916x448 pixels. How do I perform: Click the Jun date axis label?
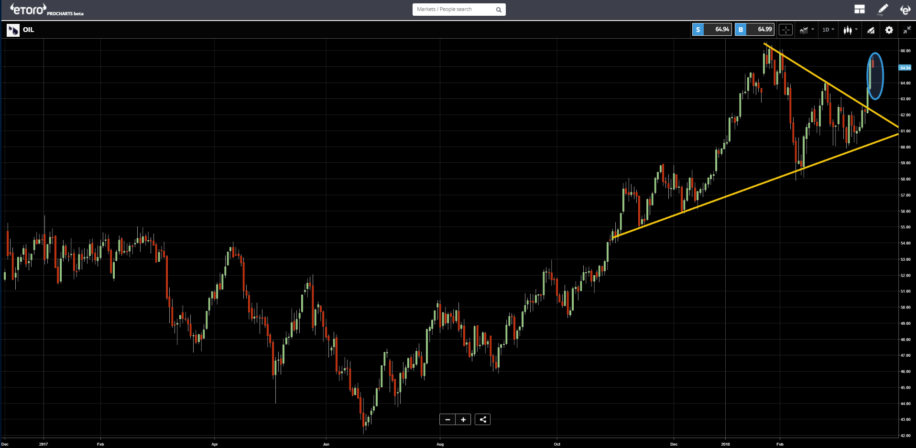[326, 444]
